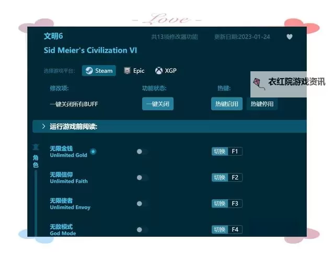Switch to the Epic platform tab
This screenshot has width=333, height=262.
click(x=134, y=71)
